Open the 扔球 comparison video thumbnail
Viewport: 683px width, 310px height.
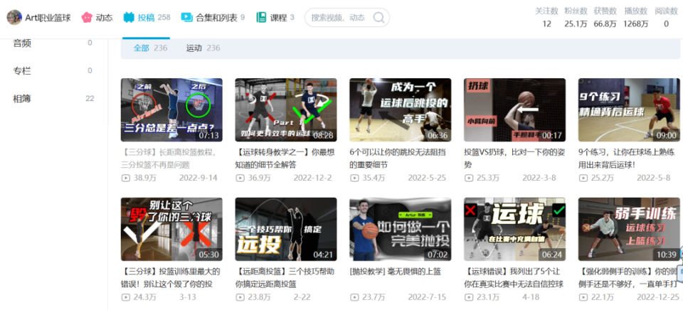pyautogui.click(x=514, y=110)
